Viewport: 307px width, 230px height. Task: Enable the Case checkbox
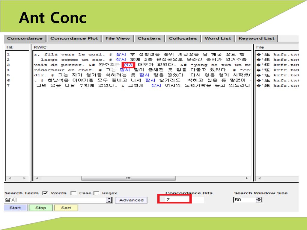coord(73,193)
